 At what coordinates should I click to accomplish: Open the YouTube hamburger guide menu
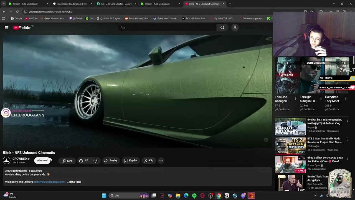pos(7,27)
